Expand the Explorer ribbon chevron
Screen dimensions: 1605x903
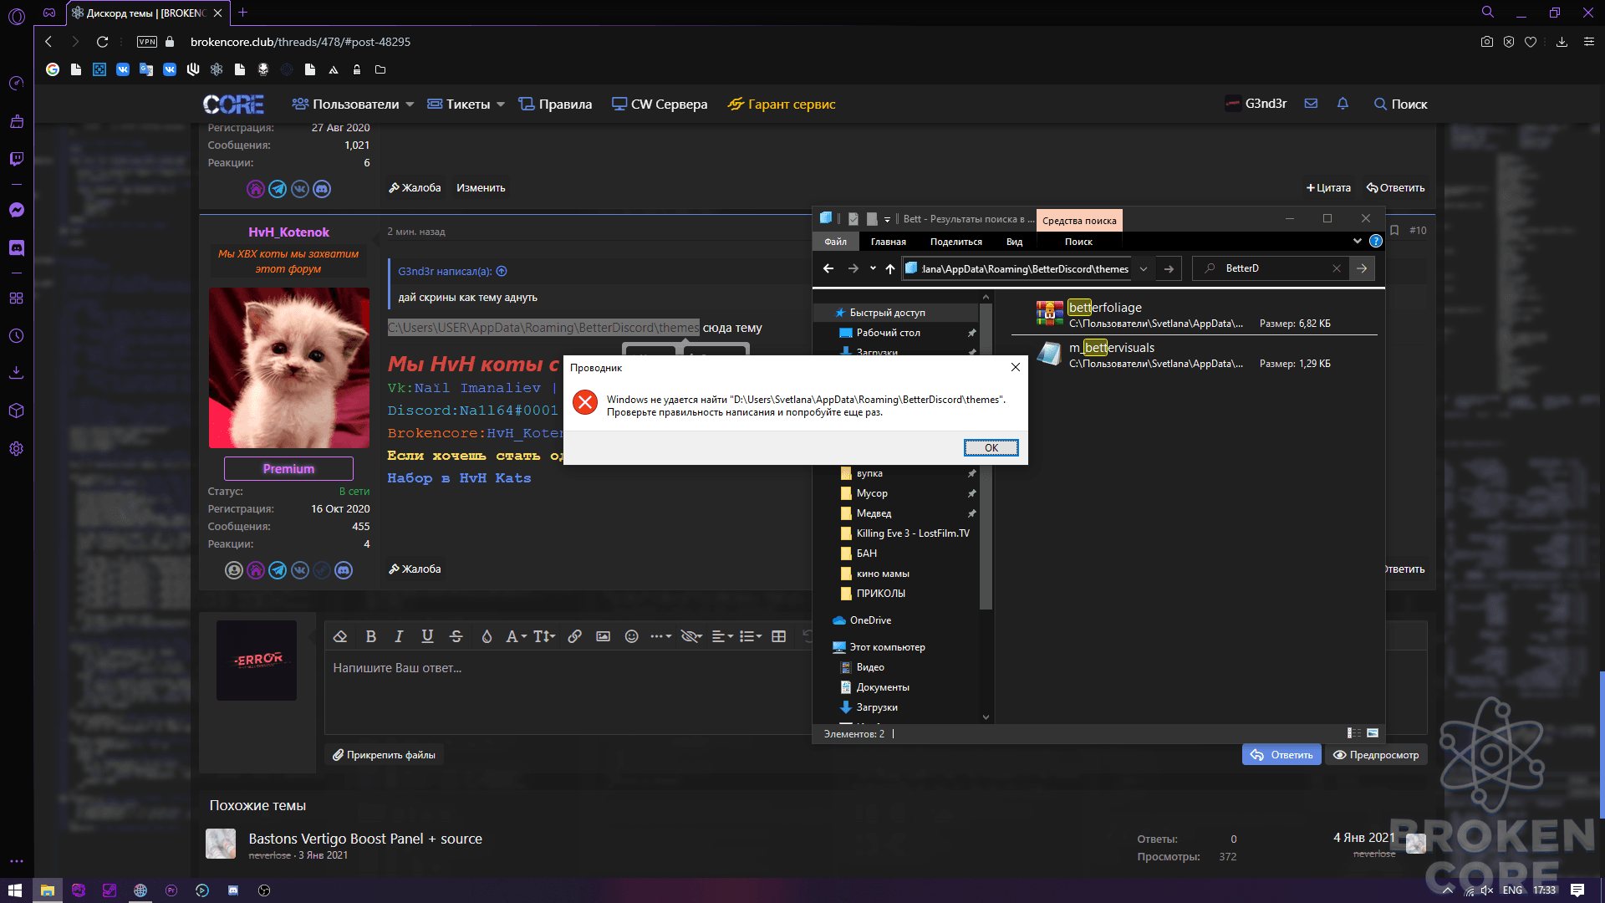[1357, 242]
